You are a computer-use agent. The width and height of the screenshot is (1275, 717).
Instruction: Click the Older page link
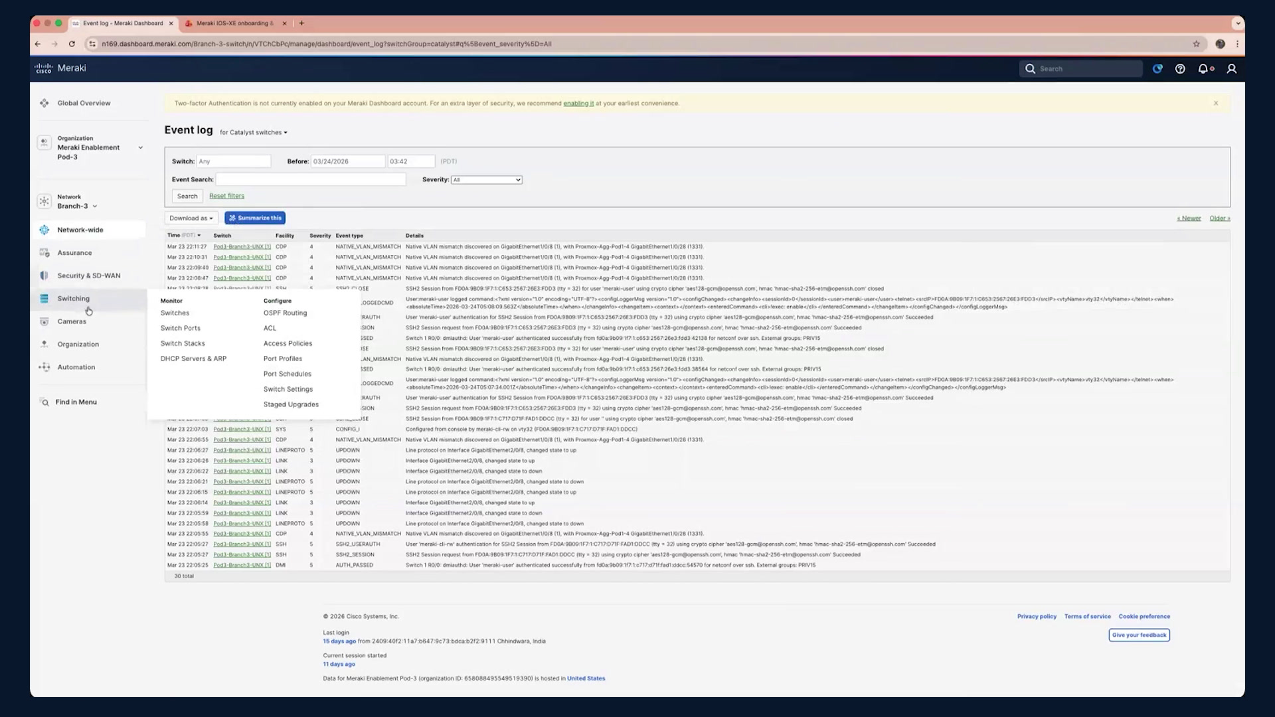[x=1219, y=218]
